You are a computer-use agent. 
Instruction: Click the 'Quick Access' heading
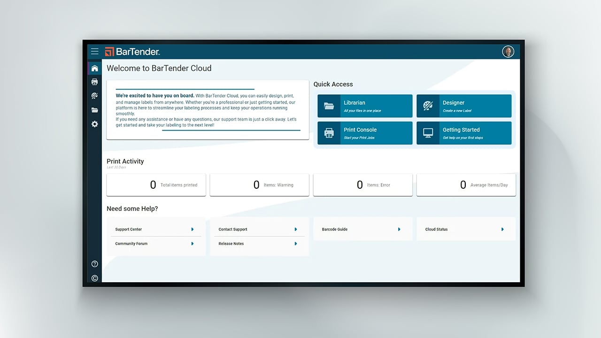click(333, 84)
